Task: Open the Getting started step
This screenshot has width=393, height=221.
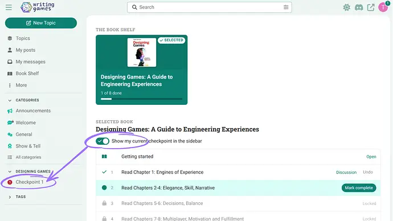Action: (x=371, y=157)
